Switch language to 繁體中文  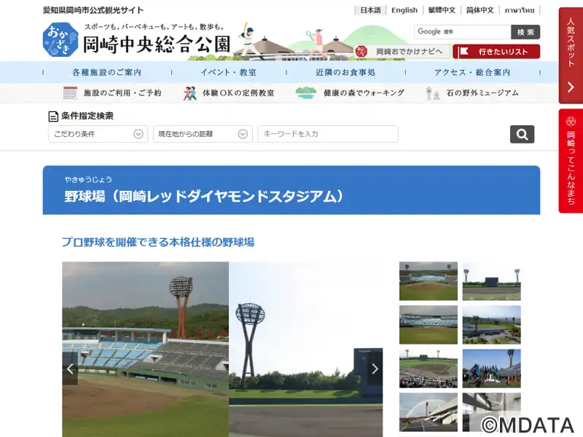click(442, 10)
